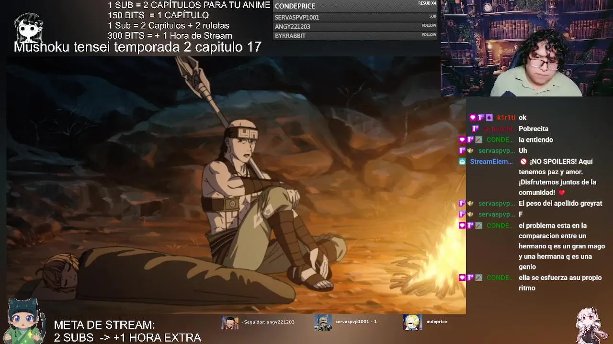Click the StreamElements bot badge icon

(x=462, y=162)
